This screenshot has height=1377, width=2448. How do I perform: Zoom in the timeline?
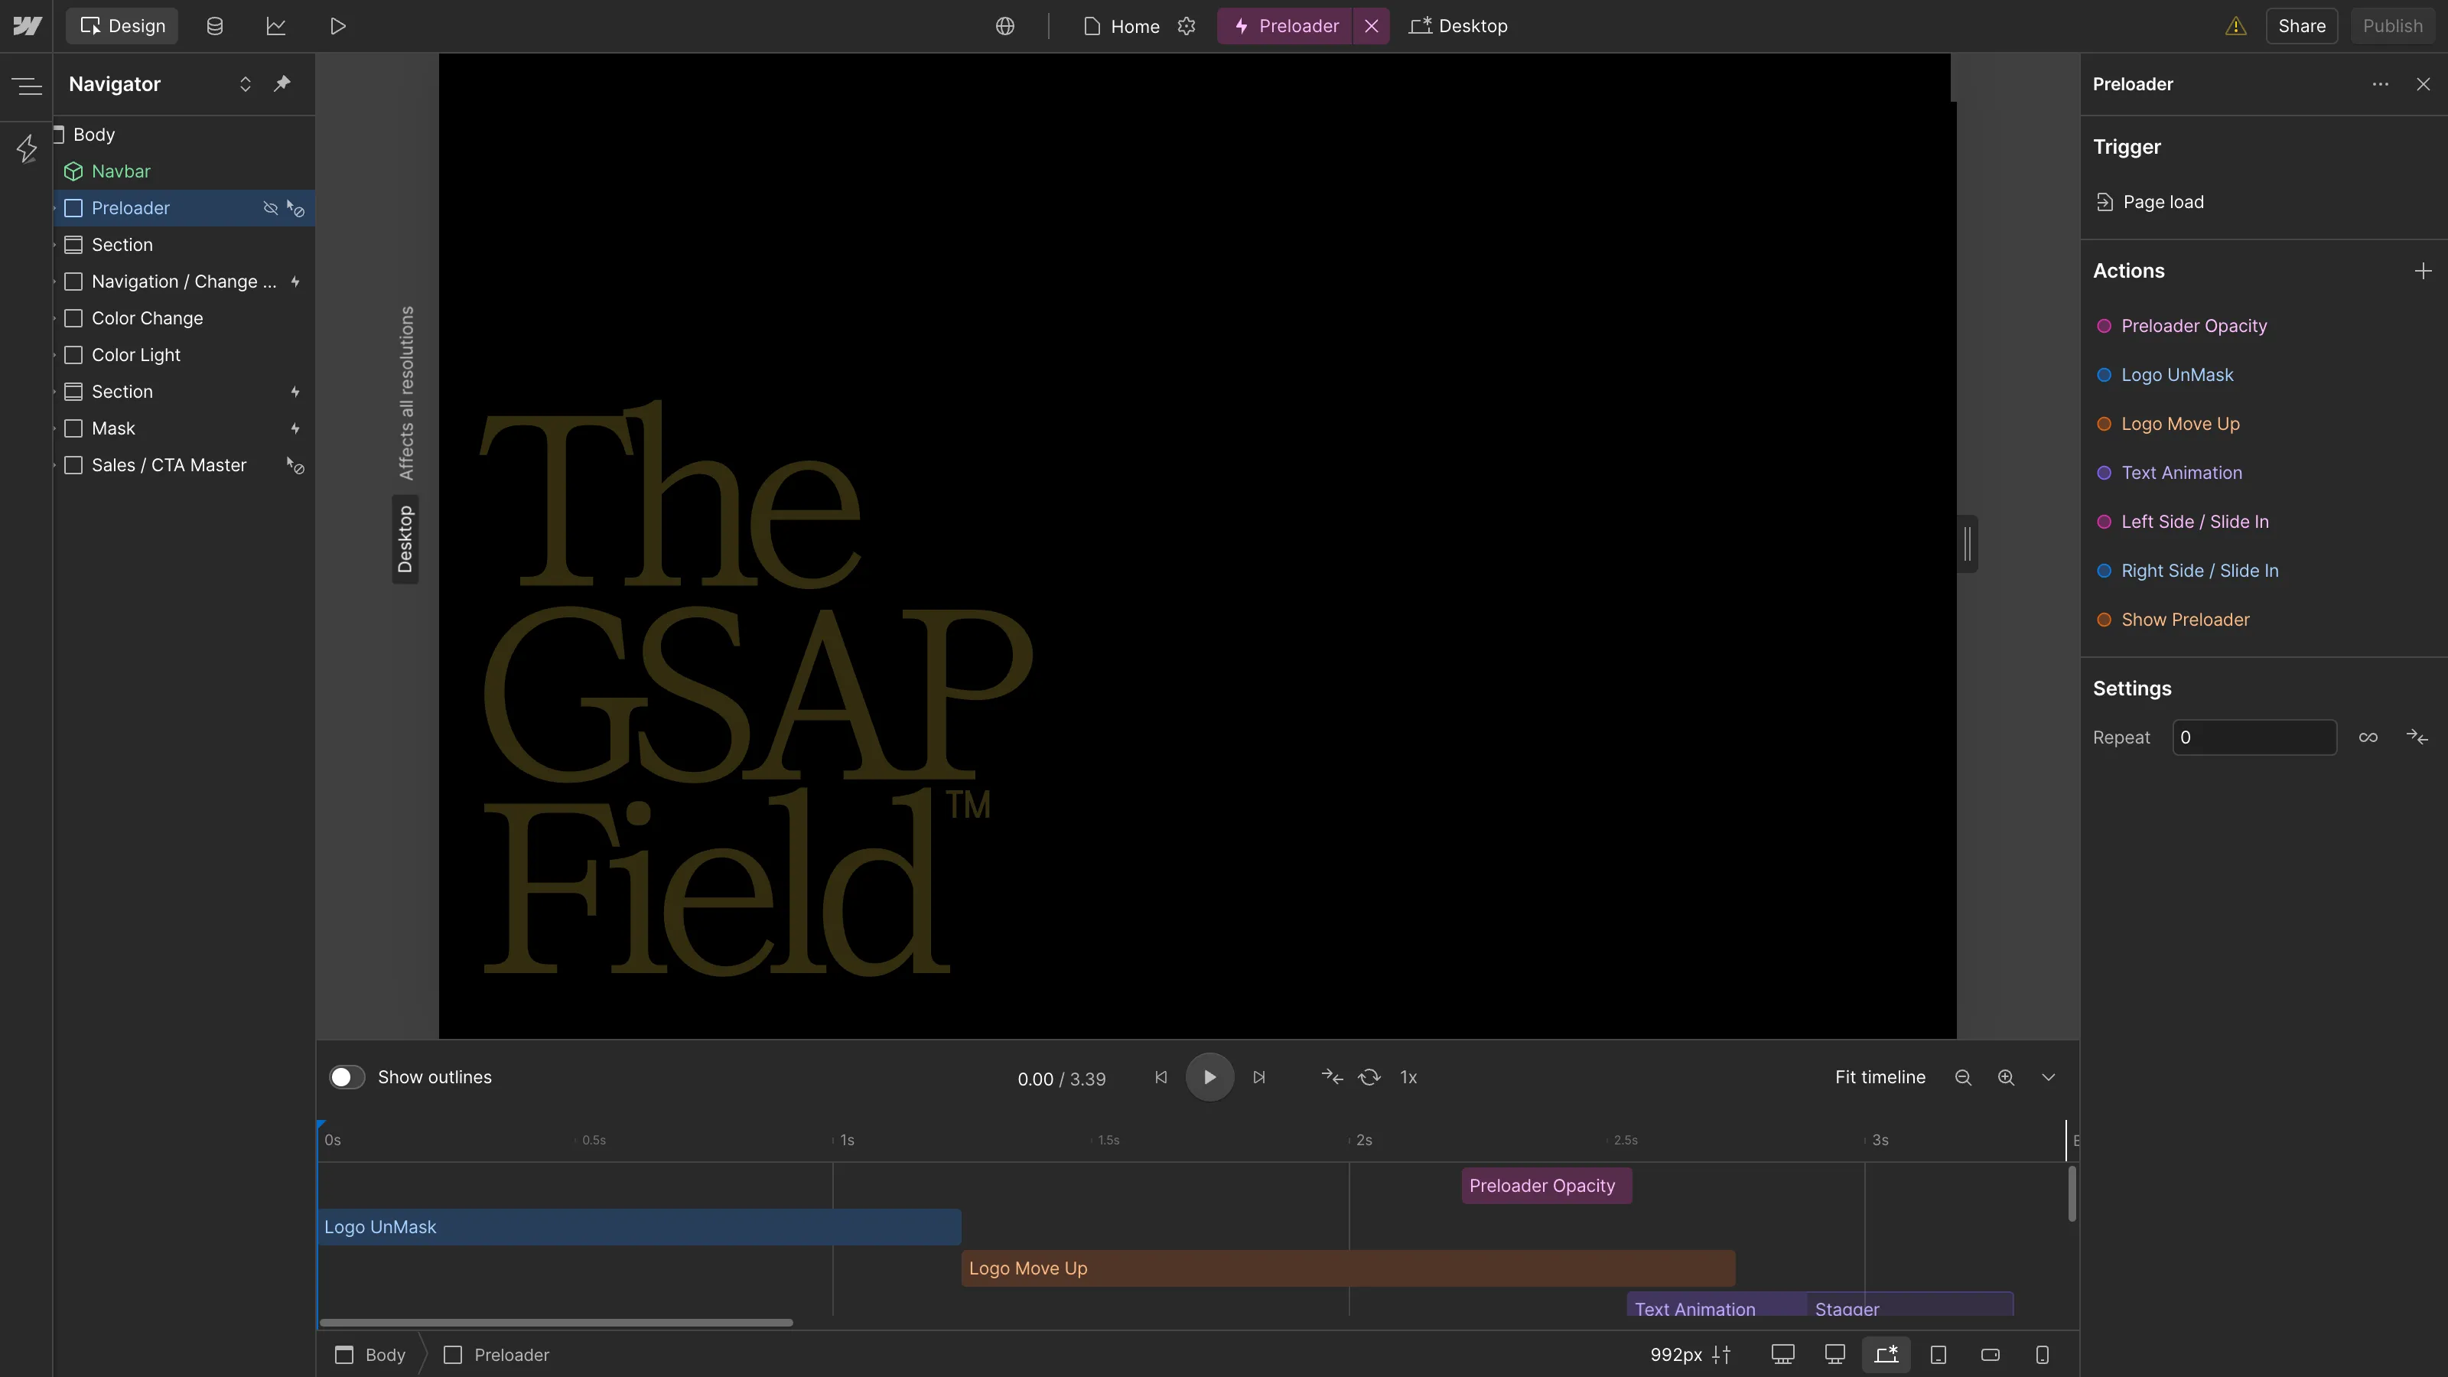[x=2006, y=1076]
